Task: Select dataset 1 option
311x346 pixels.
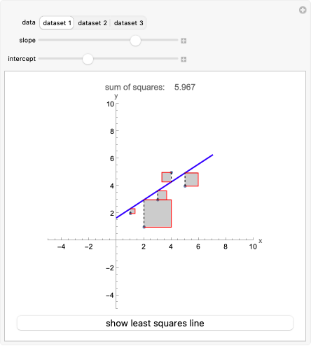Action: coord(57,23)
